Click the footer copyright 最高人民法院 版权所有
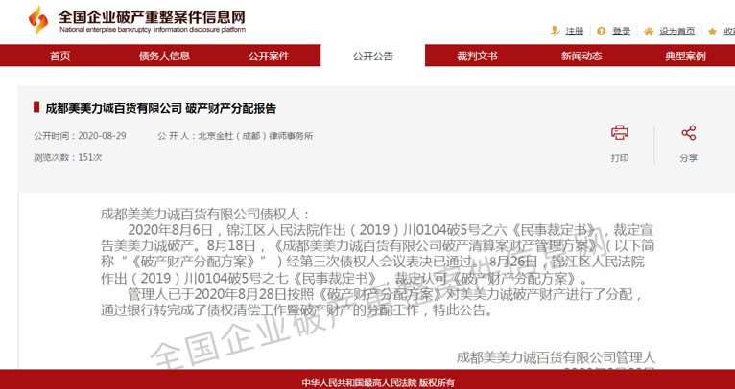This screenshot has height=389, width=735. coord(407,383)
